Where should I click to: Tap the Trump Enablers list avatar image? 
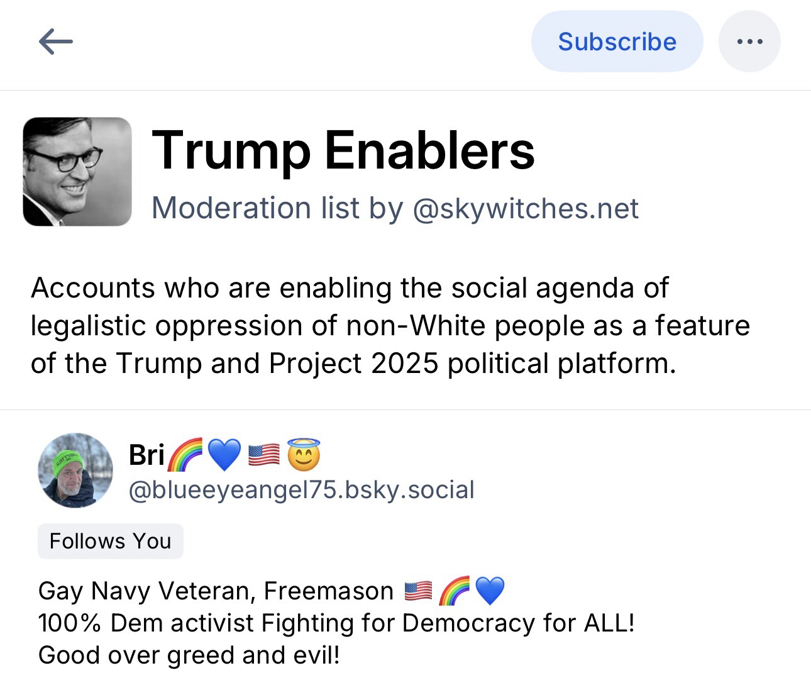point(77,171)
